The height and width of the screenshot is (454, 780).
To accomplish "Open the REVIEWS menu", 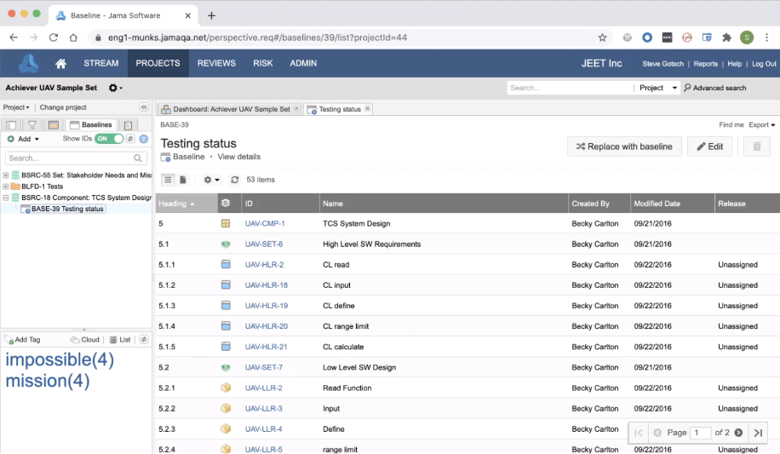I will pos(216,64).
